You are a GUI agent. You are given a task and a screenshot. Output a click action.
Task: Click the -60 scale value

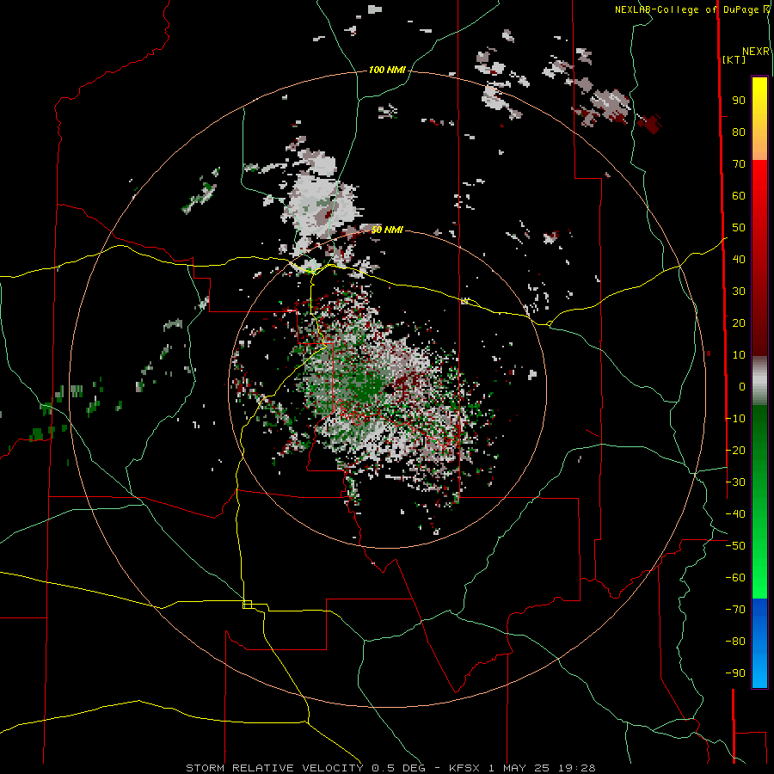pyautogui.click(x=735, y=578)
